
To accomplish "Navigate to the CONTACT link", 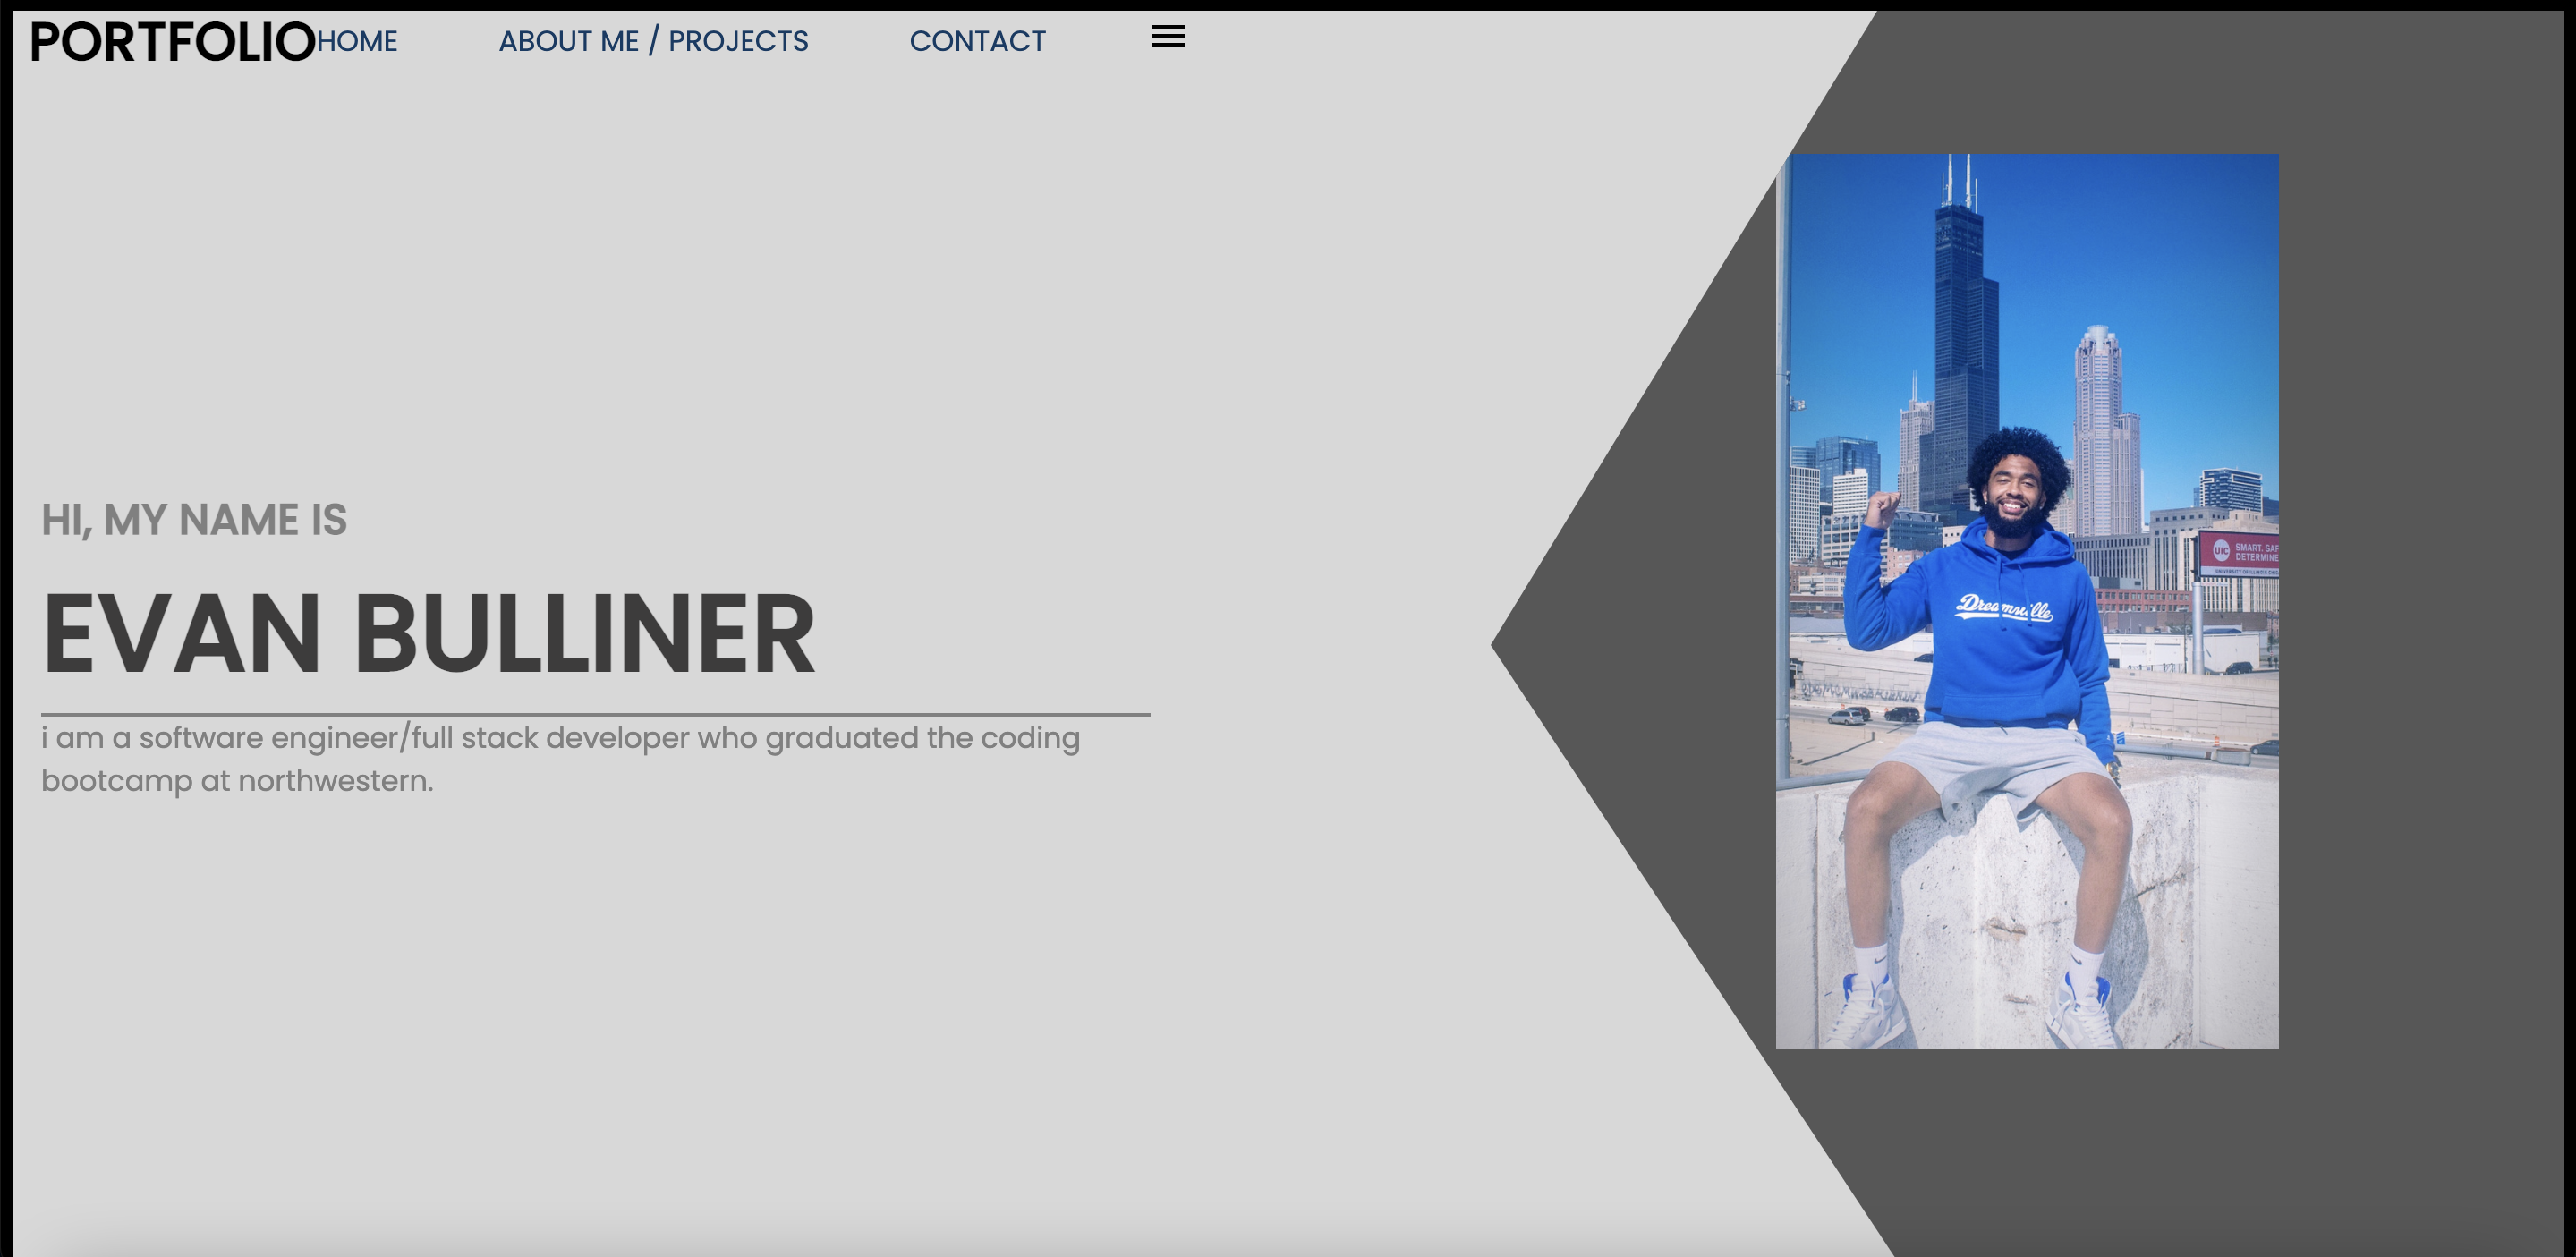I will (x=977, y=41).
